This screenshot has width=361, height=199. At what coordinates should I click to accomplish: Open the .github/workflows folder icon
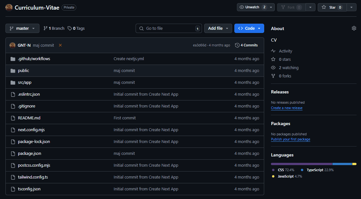tap(13, 59)
